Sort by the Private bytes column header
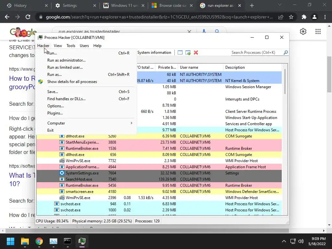The image size is (332, 249). [166, 67]
